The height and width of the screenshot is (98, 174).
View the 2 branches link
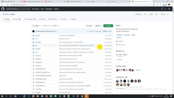pyautogui.click(x=47, y=26)
